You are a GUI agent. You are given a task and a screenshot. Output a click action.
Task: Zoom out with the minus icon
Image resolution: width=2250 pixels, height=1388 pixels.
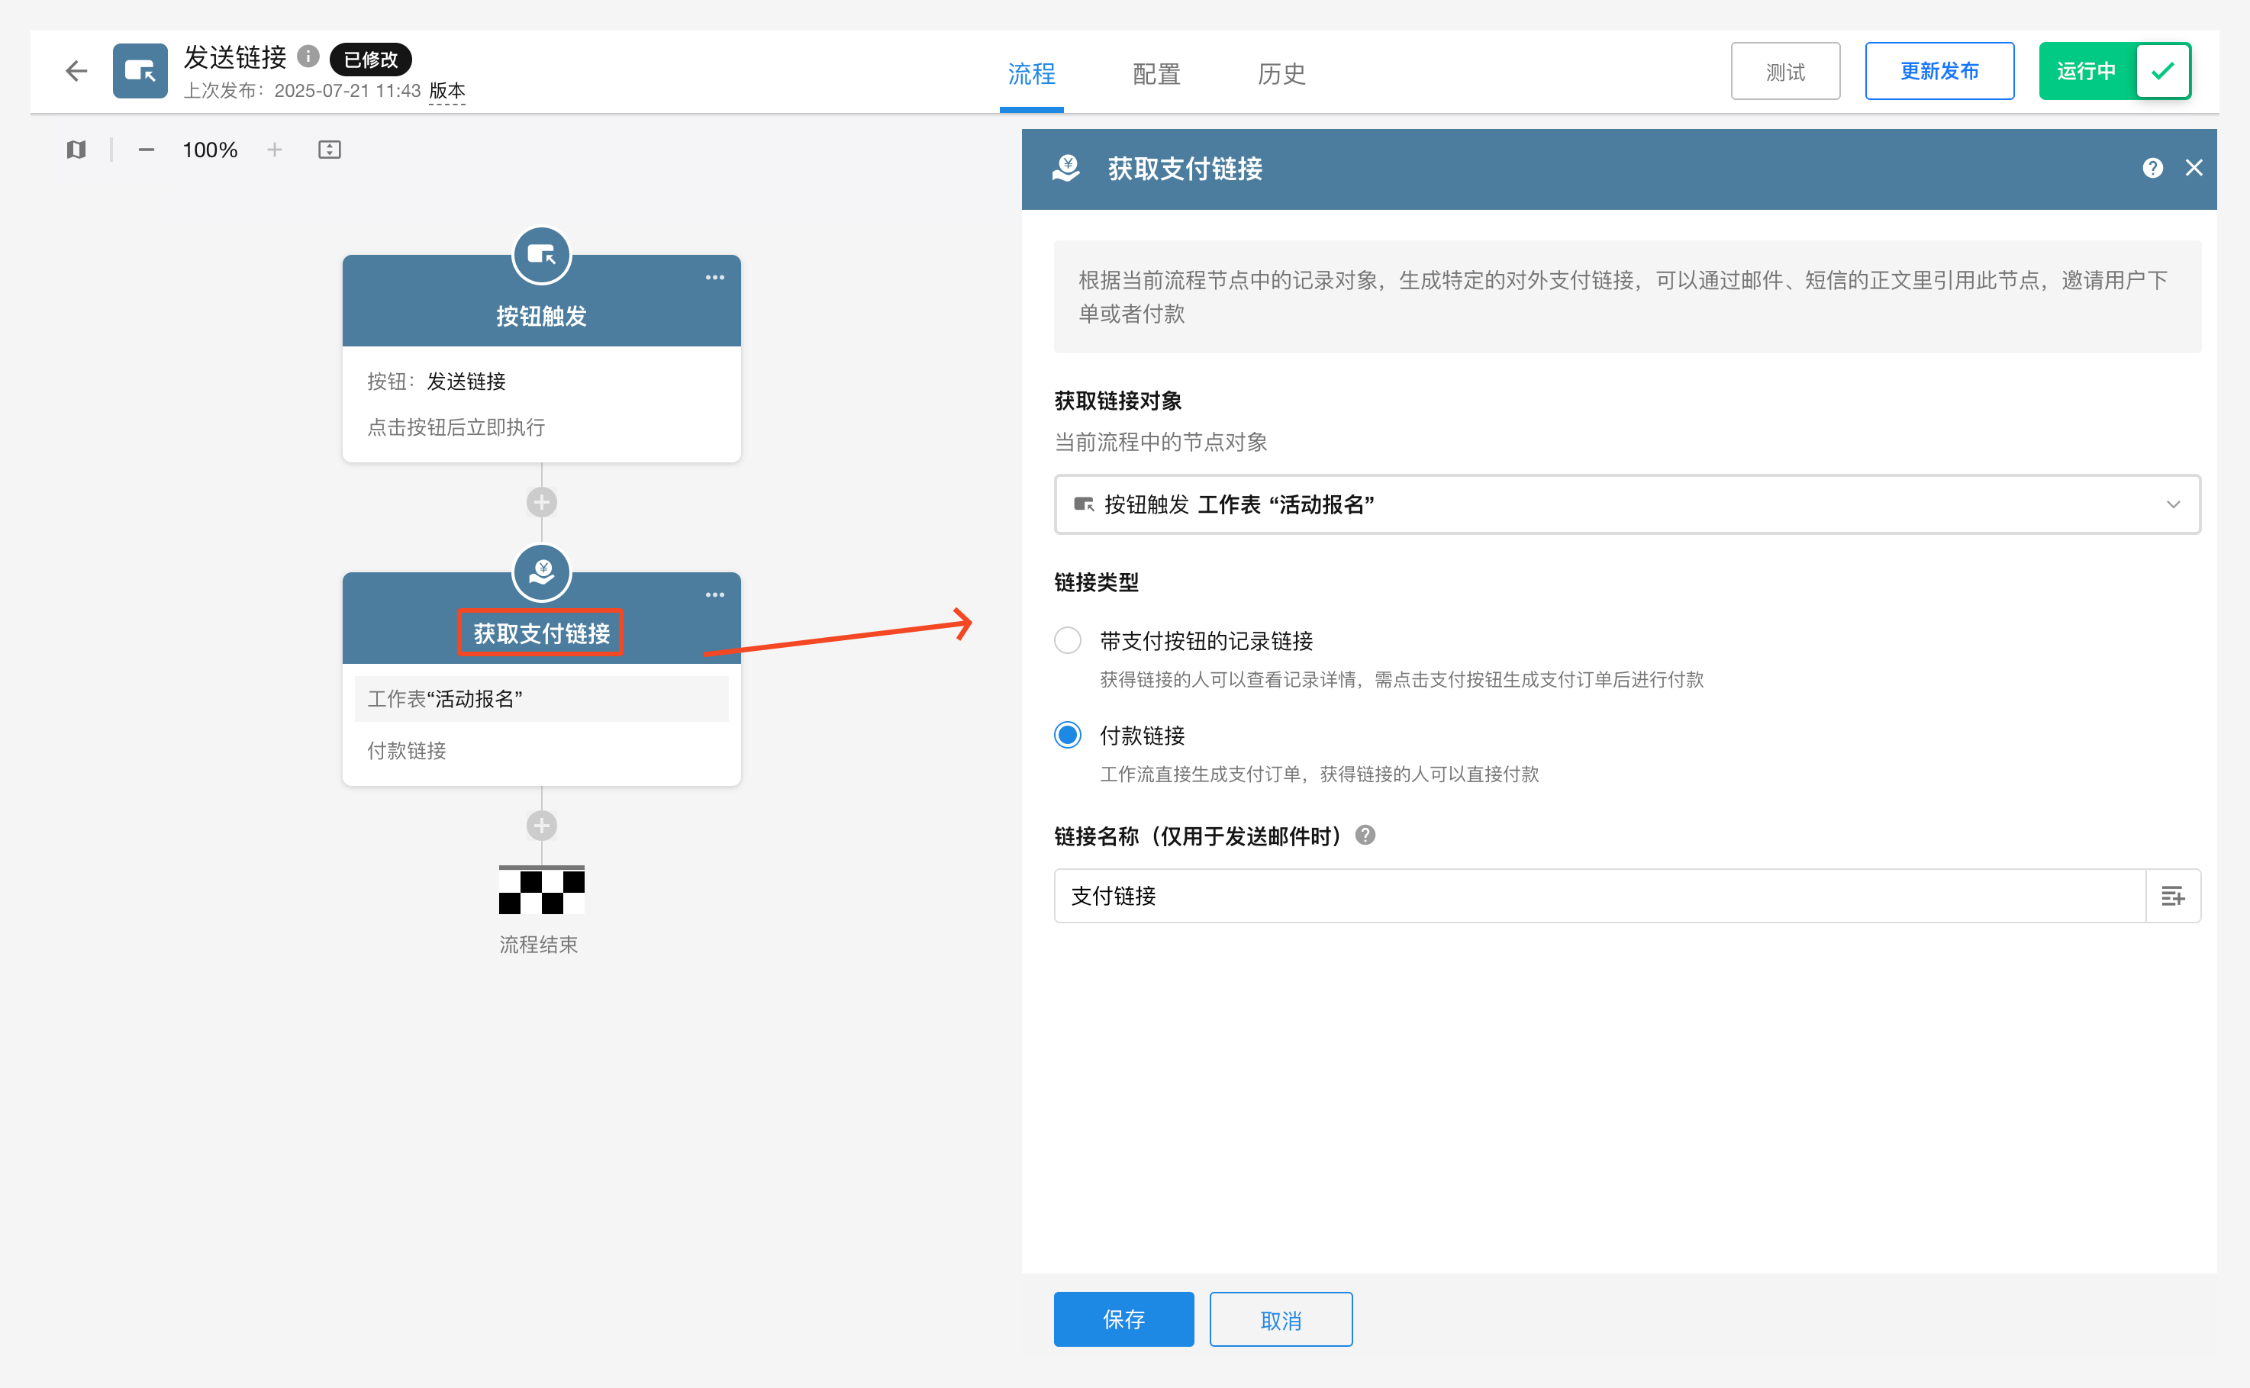pos(146,150)
